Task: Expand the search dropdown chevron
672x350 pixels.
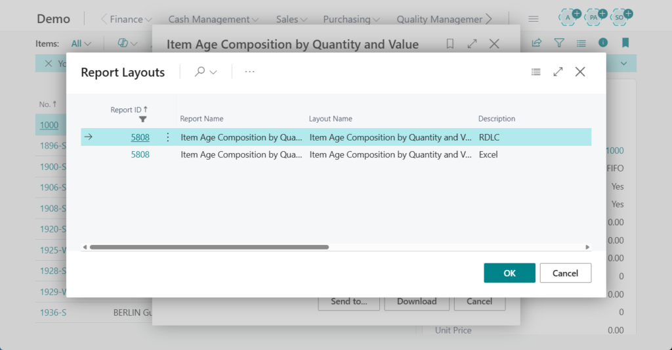Action: pyautogui.click(x=213, y=72)
